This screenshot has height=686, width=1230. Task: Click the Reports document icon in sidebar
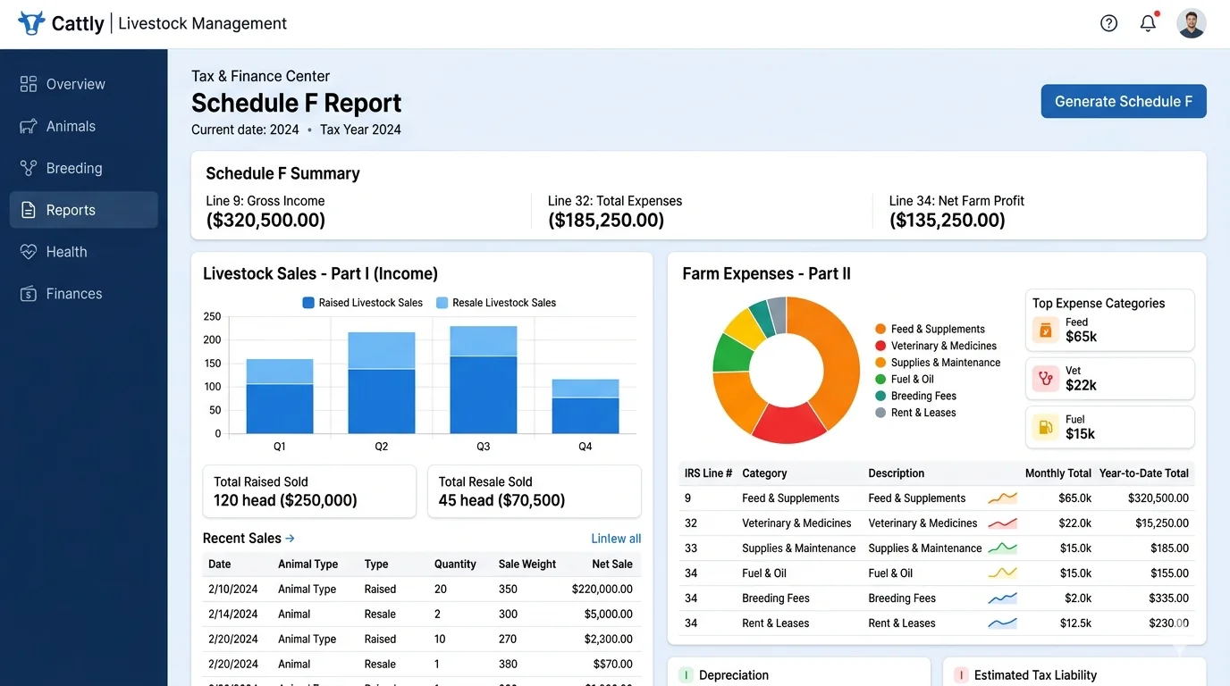pos(29,210)
